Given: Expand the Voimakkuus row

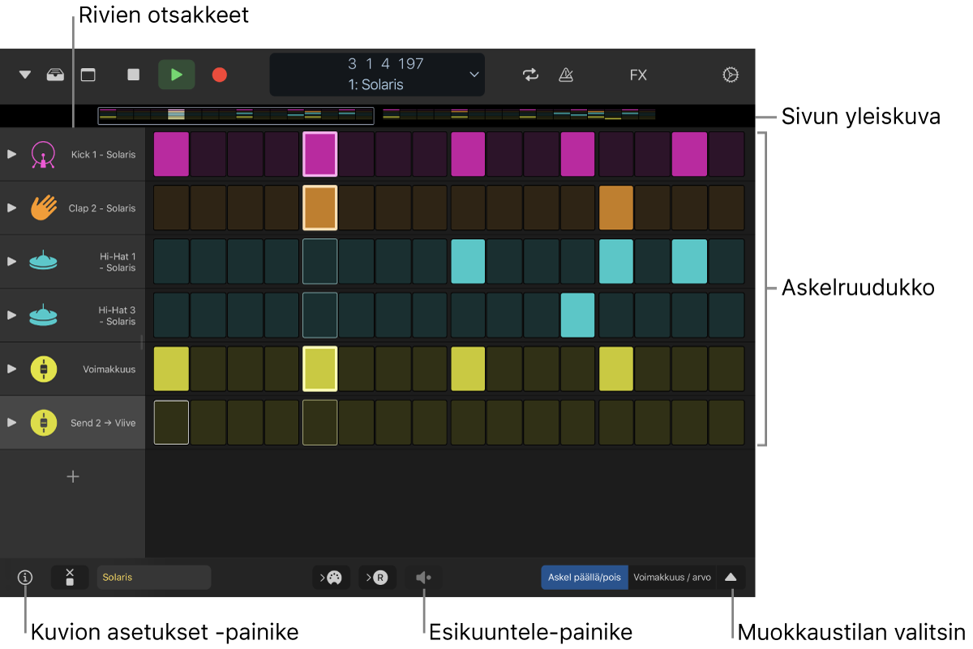Looking at the screenshot, I should (11, 369).
